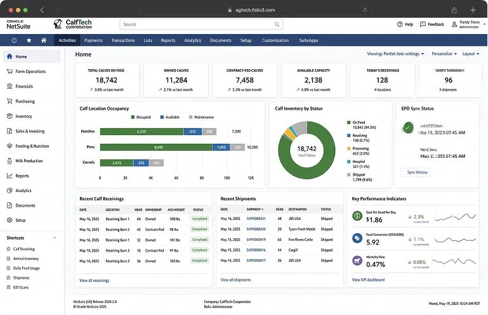
Task: Open the favorites star icon in navbar
Action: [x=29, y=41]
